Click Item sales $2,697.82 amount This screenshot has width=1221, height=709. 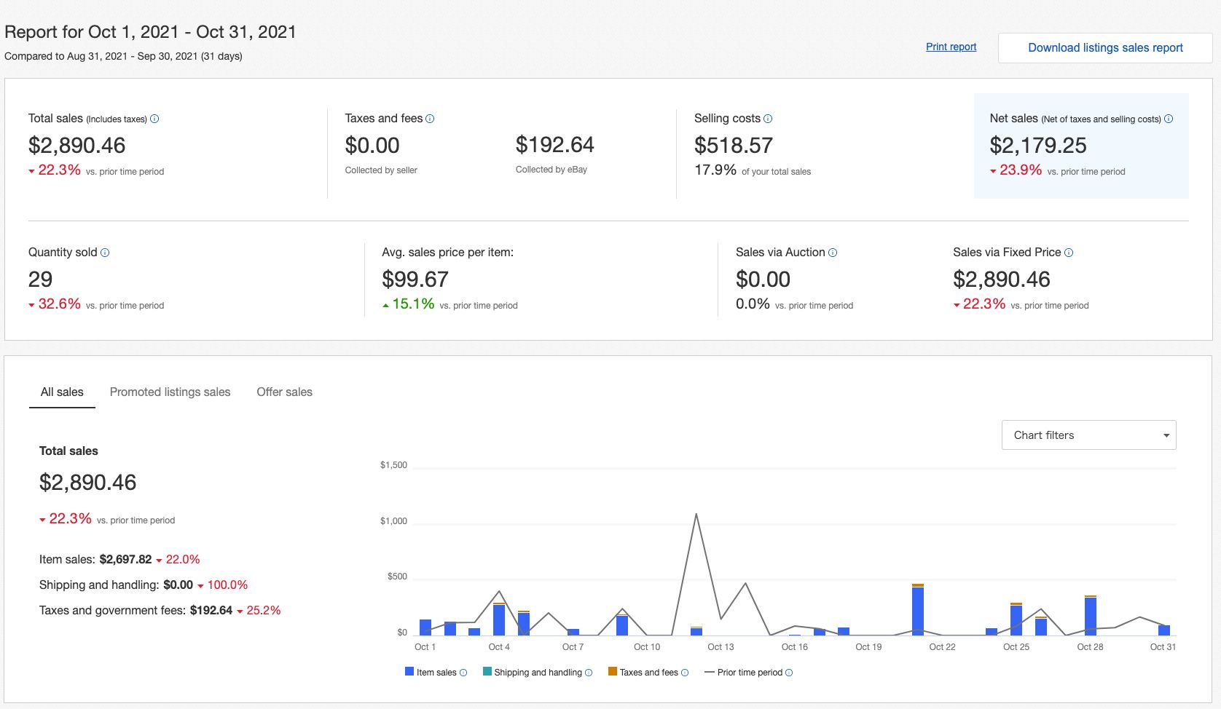pyautogui.click(x=126, y=559)
